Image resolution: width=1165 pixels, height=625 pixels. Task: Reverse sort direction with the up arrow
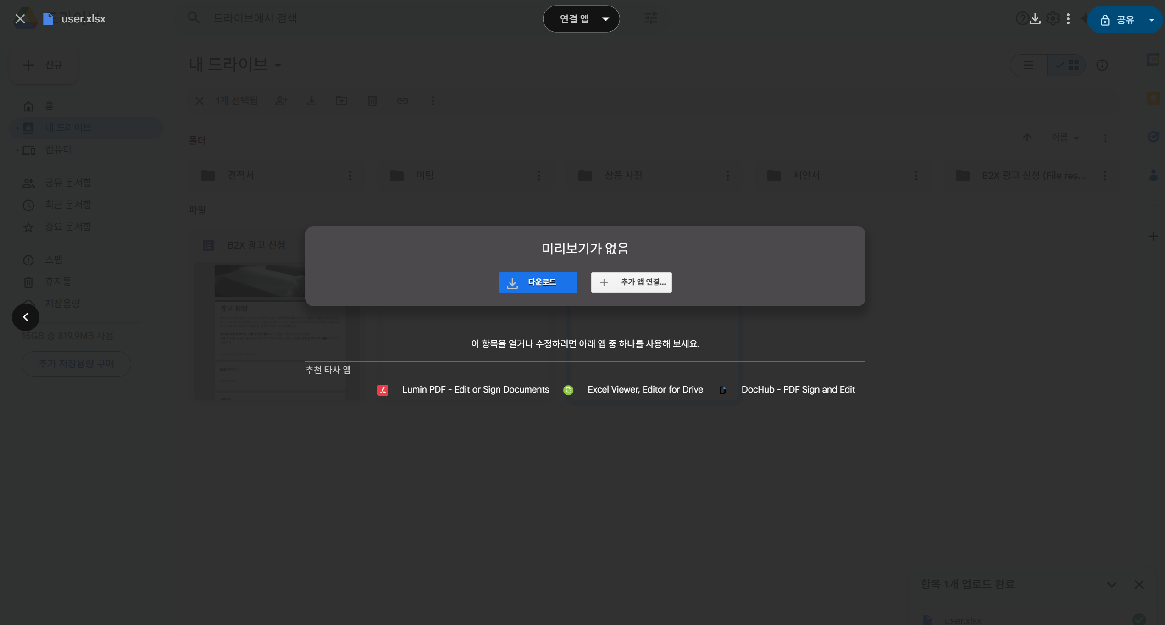click(1027, 138)
